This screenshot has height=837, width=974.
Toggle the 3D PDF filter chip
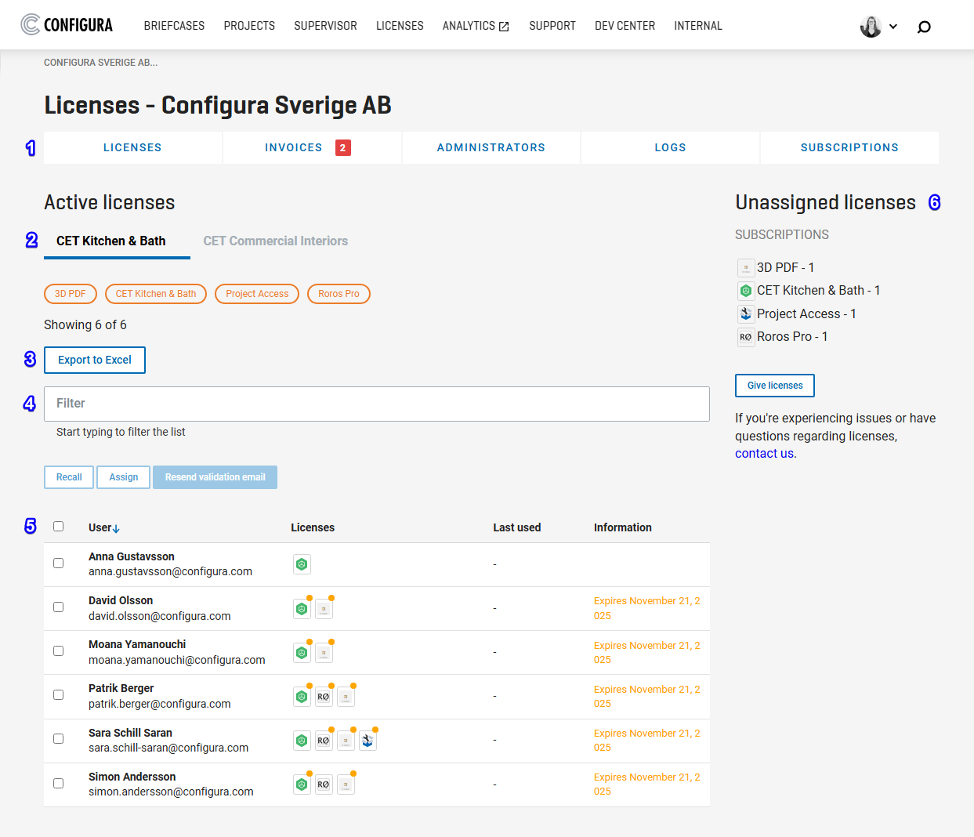click(71, 294)
